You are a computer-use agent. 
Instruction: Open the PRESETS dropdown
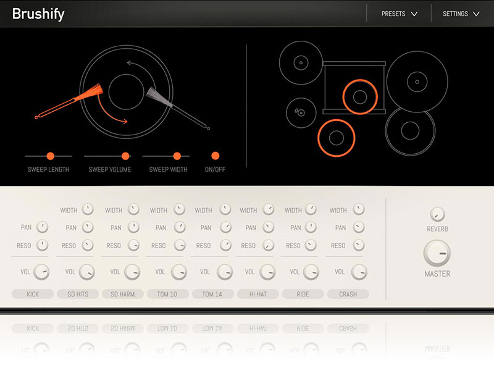tap(399, 14)
